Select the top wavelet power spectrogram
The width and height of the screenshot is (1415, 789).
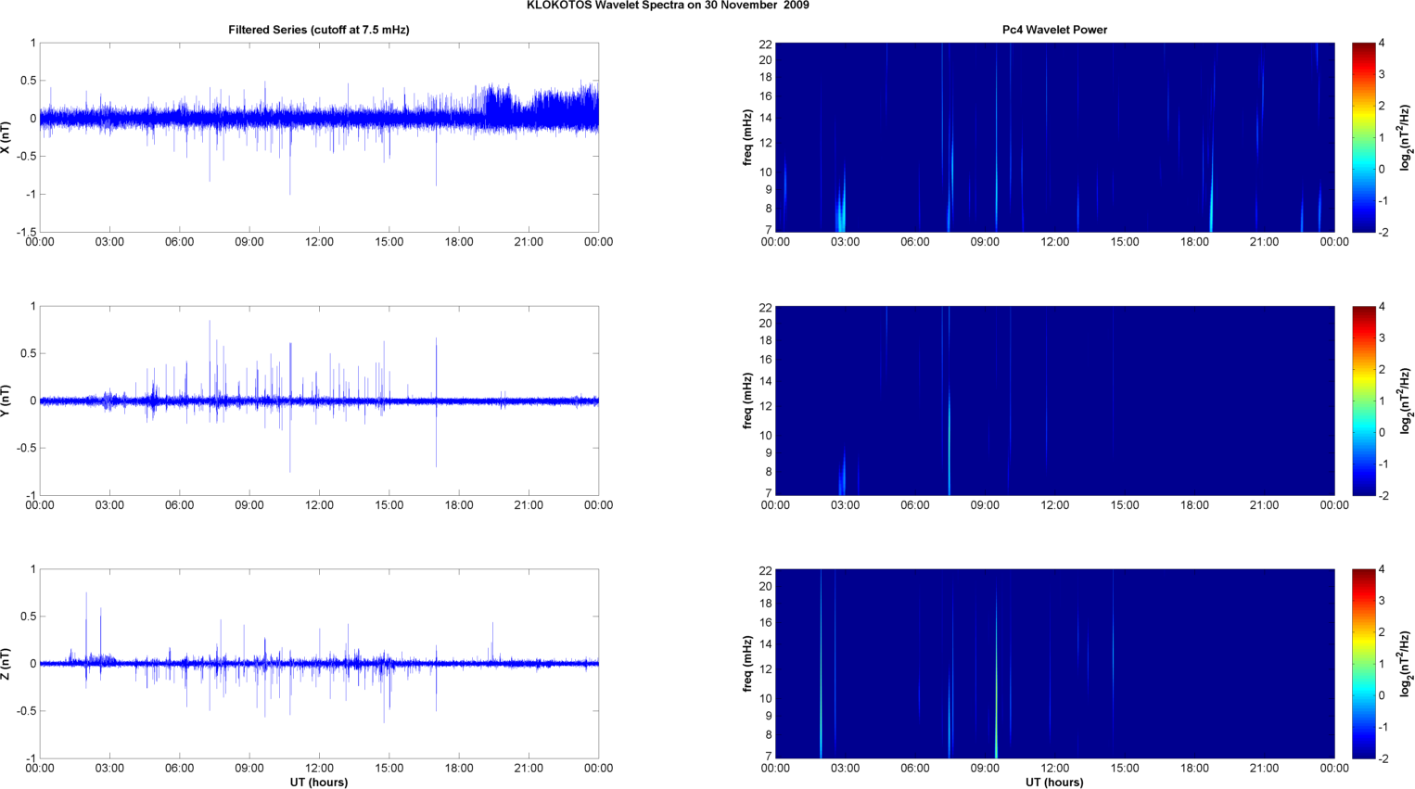point(1054,137)
